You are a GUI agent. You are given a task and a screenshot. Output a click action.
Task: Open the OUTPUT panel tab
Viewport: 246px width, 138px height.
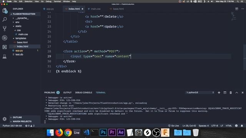pos(67,92)
